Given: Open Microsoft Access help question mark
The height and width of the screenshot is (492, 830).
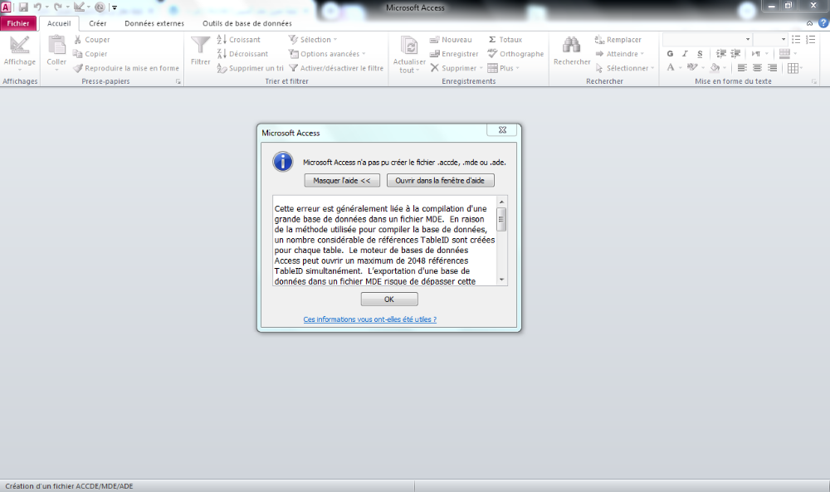Looking at the screenshot, I should tap(822, 23).
